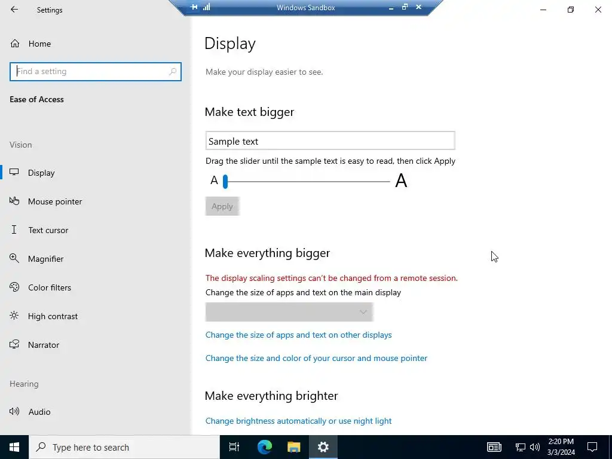612x459 pixels.
Task: Open Change size of apps on other displays link
Action: [x=299, y=335]
